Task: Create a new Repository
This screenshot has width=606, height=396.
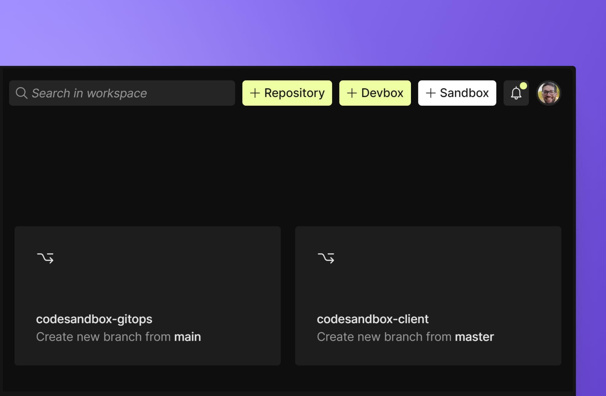Action: pyautogui.click(x=287, y=93)
